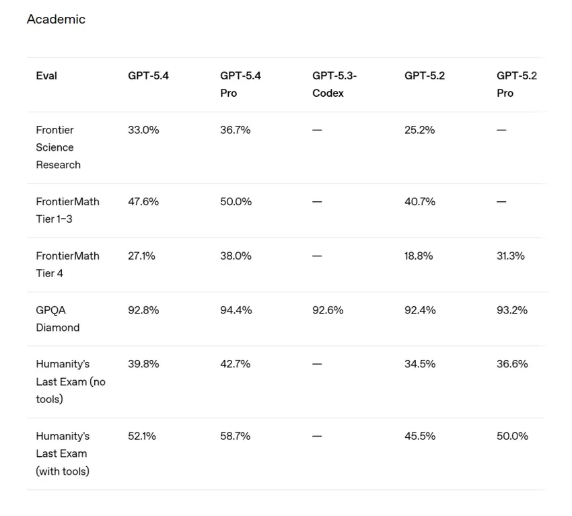Click Humanity's Last Exam (no tools) label
The height and width of the screenshot is (516, 572).
click(x=70, y=381)
